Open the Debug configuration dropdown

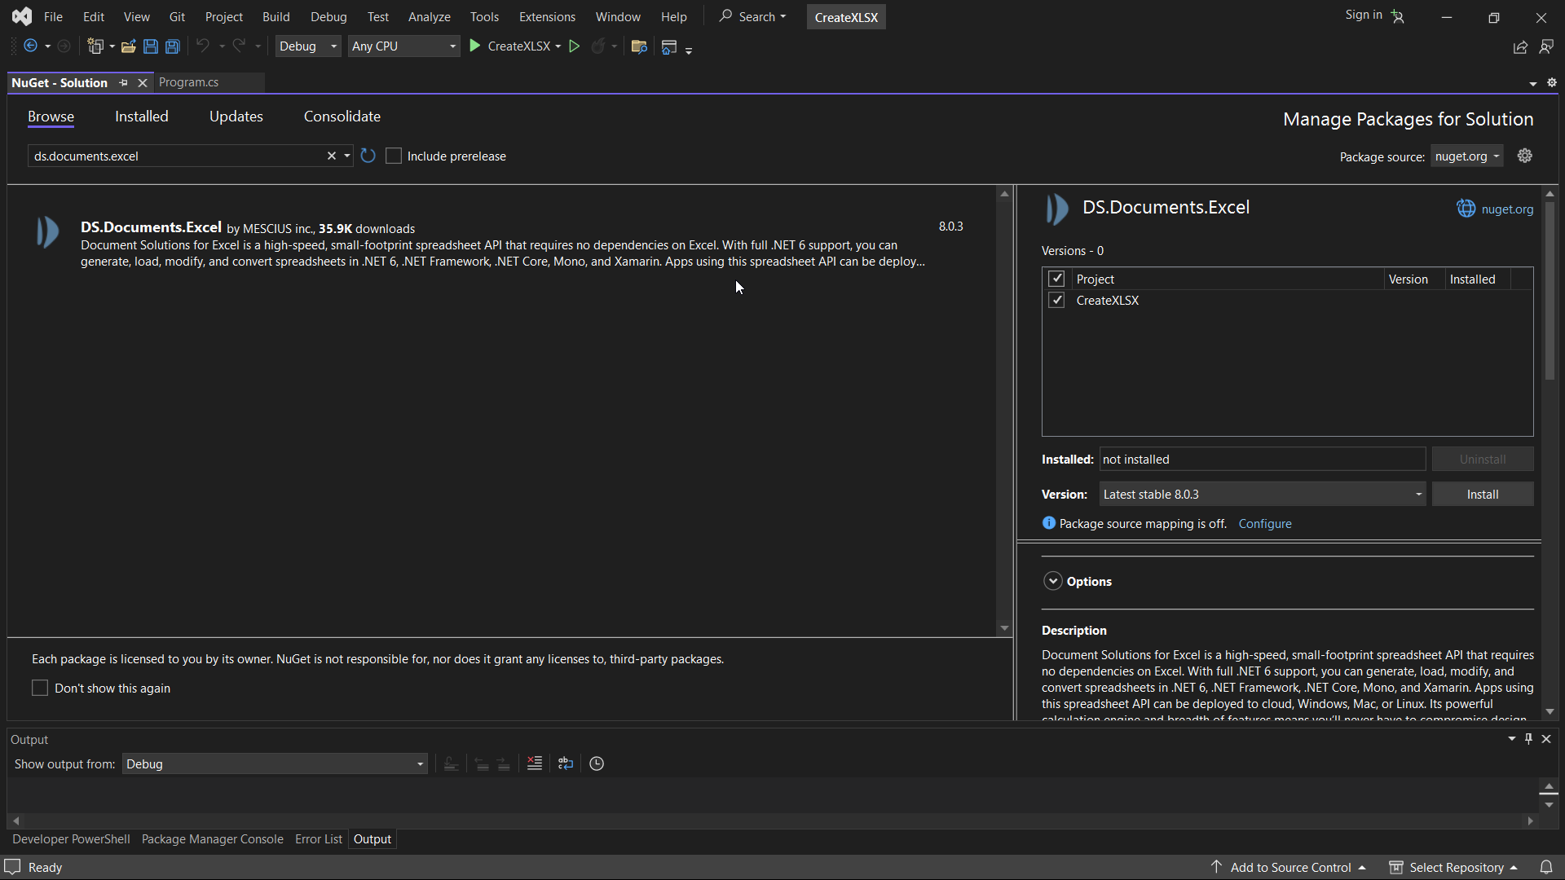308,46
